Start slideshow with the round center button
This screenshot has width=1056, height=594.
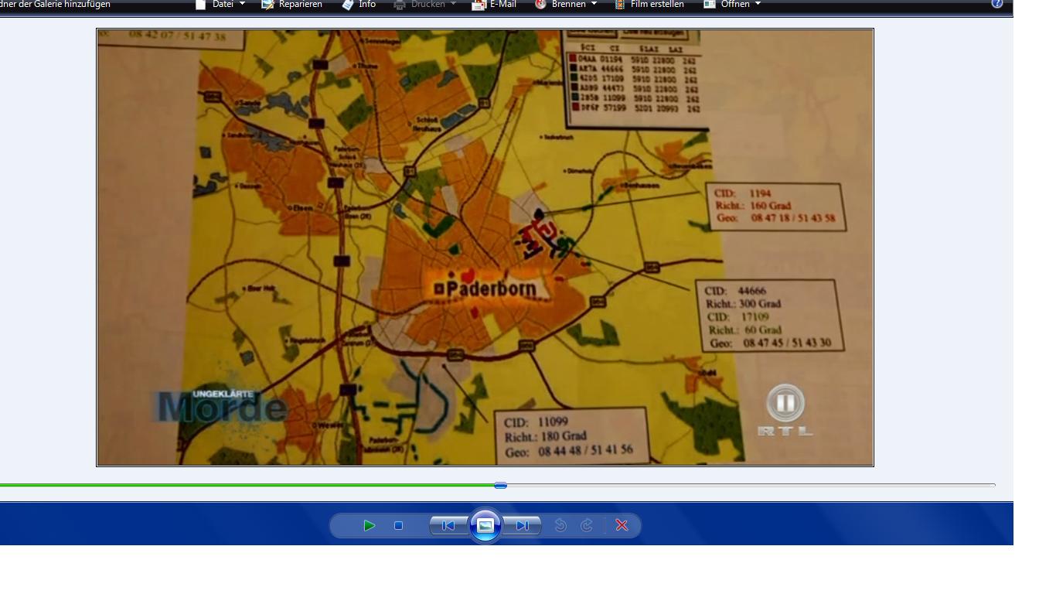(485, 526)
